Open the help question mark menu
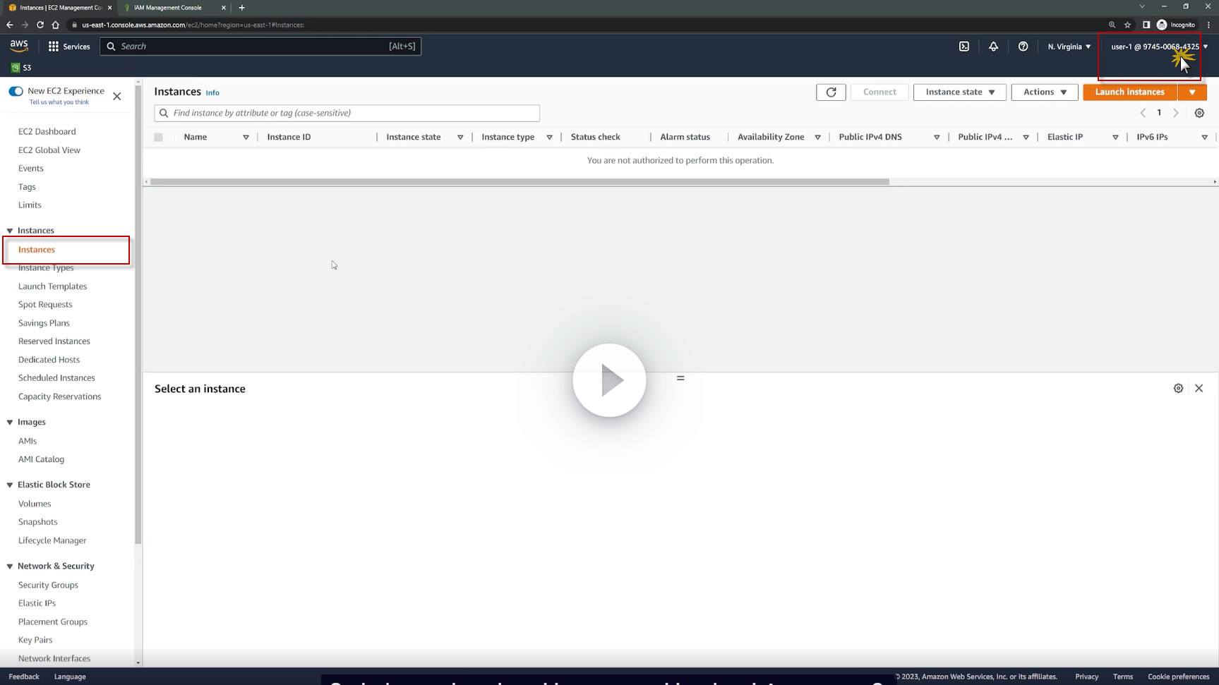The image size is (1219, 685). (x=1023, y=47)
